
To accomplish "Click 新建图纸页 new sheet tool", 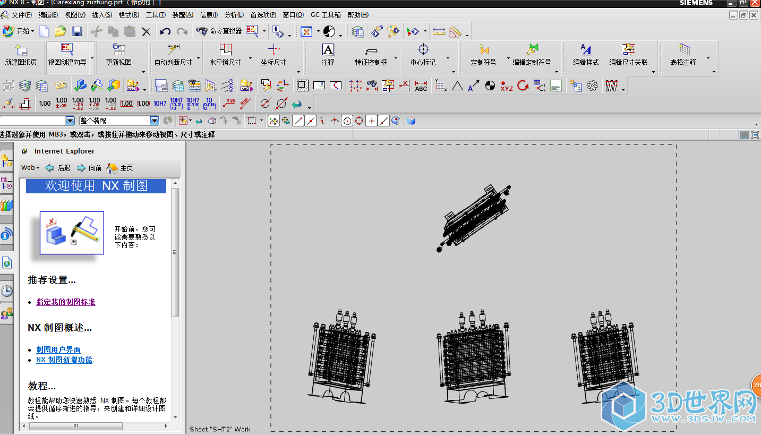I will [x=21, y=55].
